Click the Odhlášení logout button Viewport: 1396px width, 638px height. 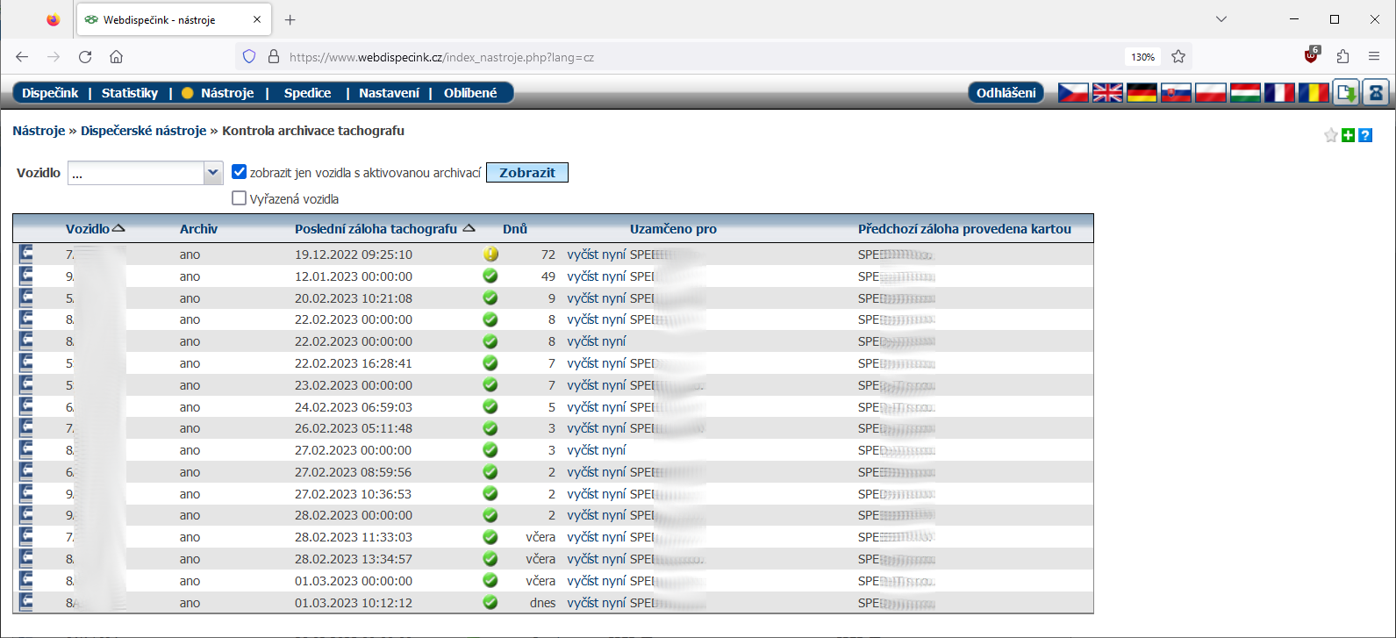(x=1006, y=93)
